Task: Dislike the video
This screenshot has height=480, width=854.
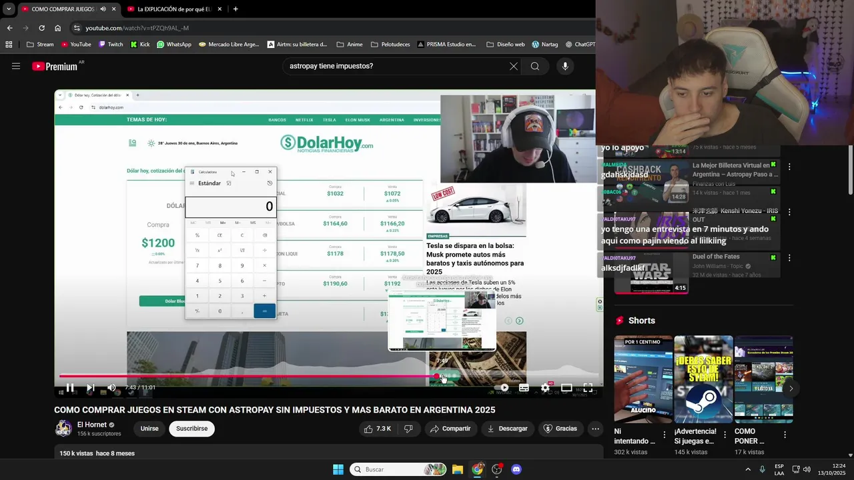Action: coord(408,429)
